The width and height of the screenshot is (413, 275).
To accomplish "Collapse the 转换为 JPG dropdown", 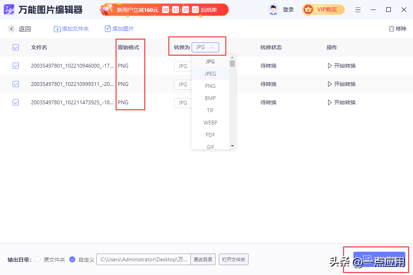I will [205, 47].
